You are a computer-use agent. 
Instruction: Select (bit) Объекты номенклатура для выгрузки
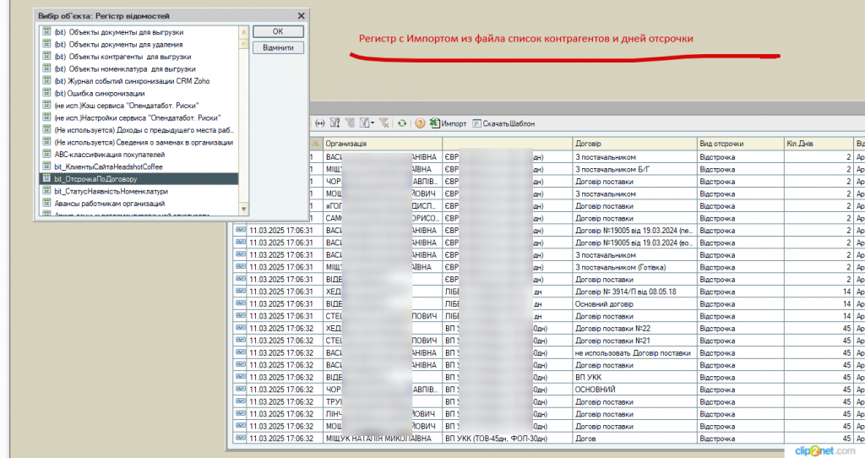pyautogui.click(x=139, y=68)
